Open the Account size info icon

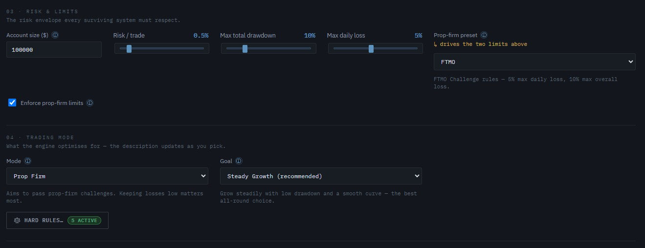[x=55, y=36]
